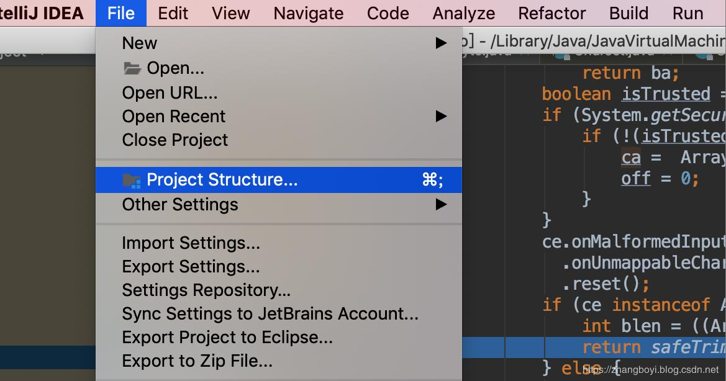Choose Export Project to Eclipse...
726x381 pixels.
227,337
